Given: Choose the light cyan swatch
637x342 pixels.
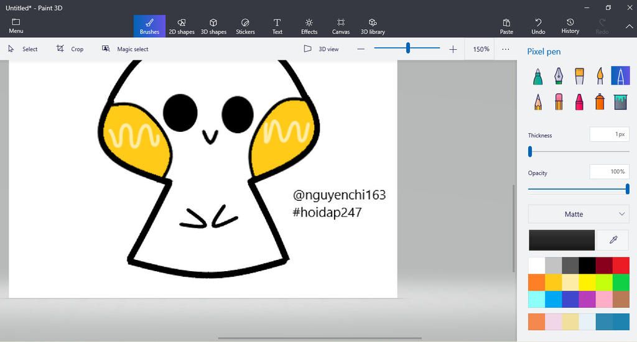Looking at the screenshot, I should click(x=537, y=299).
